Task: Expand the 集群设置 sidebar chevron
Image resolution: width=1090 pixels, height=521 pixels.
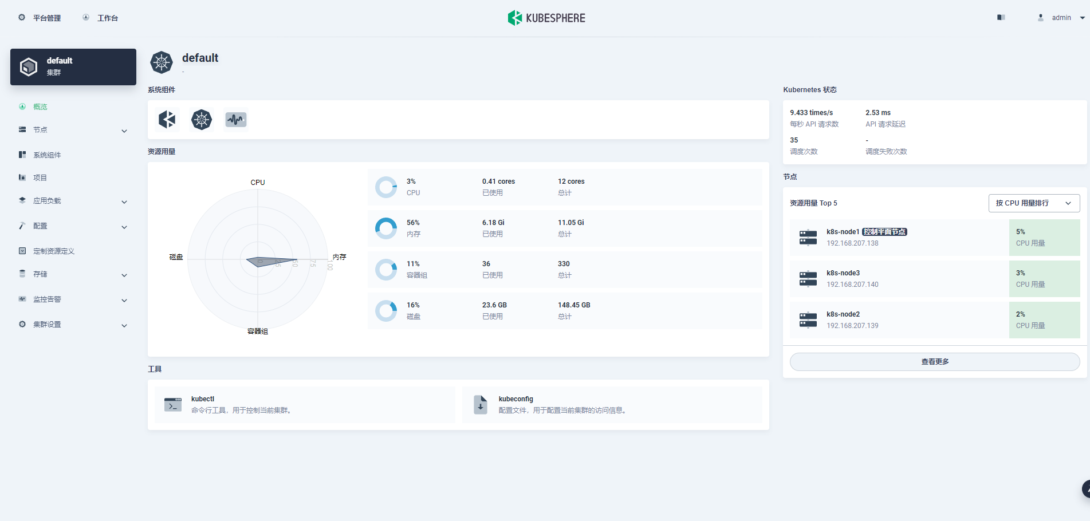Action: [x=124, y=326]
